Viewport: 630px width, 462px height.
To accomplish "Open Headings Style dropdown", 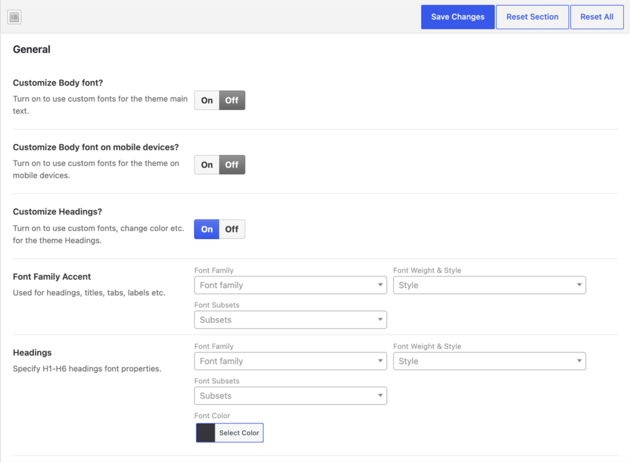I will pyautogui.click(x=489, y=361).
